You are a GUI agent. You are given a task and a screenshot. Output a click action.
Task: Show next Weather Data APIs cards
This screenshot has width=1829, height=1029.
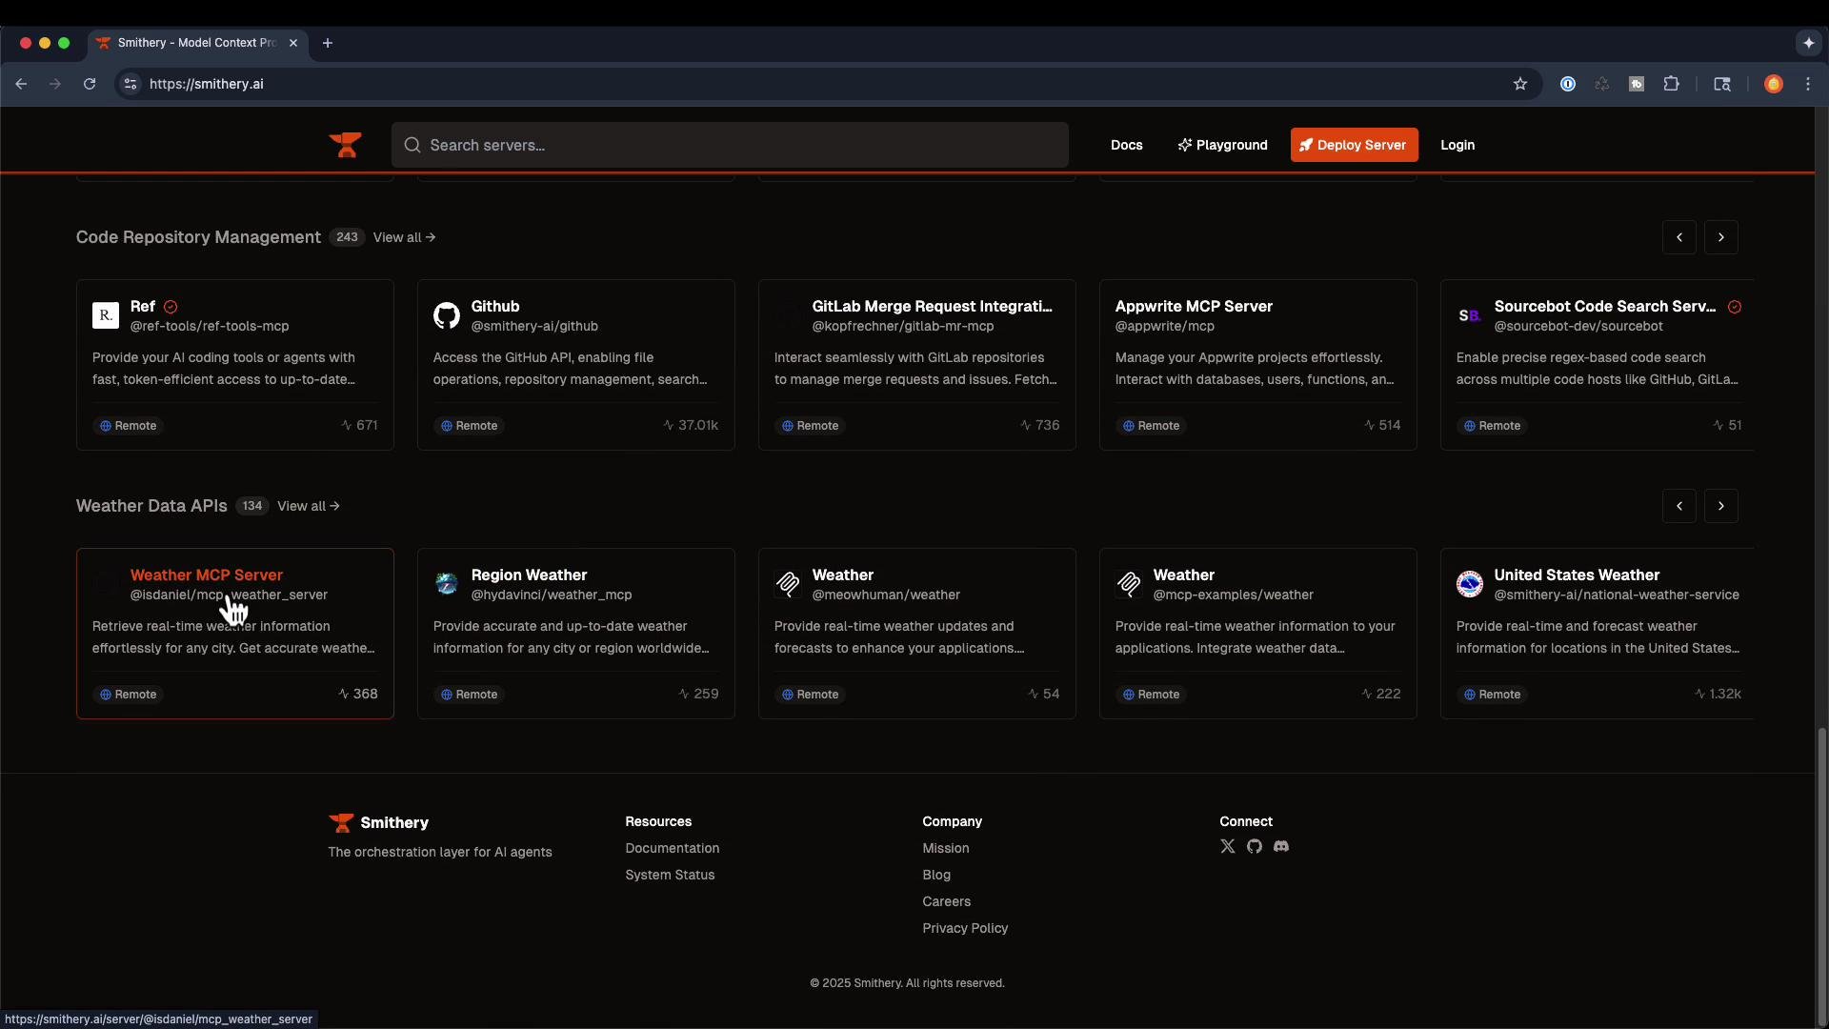click(1721, 506)
